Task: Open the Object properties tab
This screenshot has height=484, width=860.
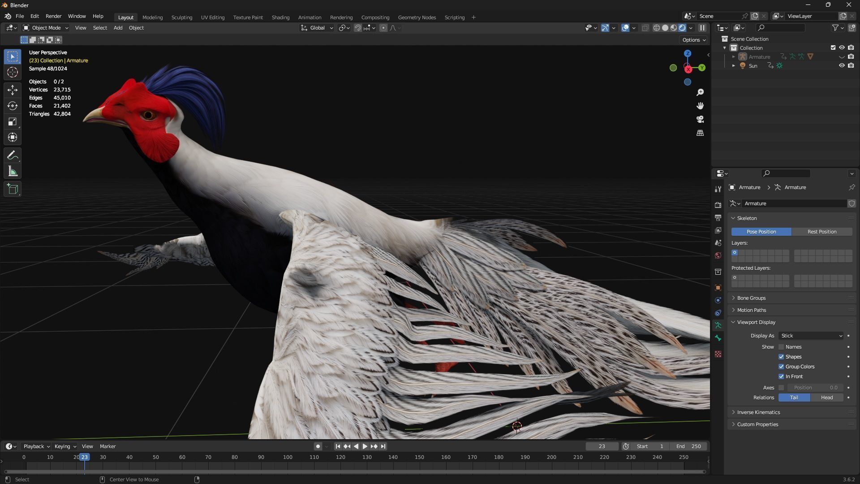Action: (718, 288)
